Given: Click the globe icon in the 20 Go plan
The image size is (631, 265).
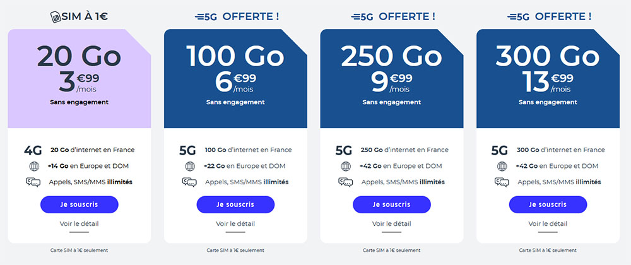Looking at the screenshot, I should (33, 166).
